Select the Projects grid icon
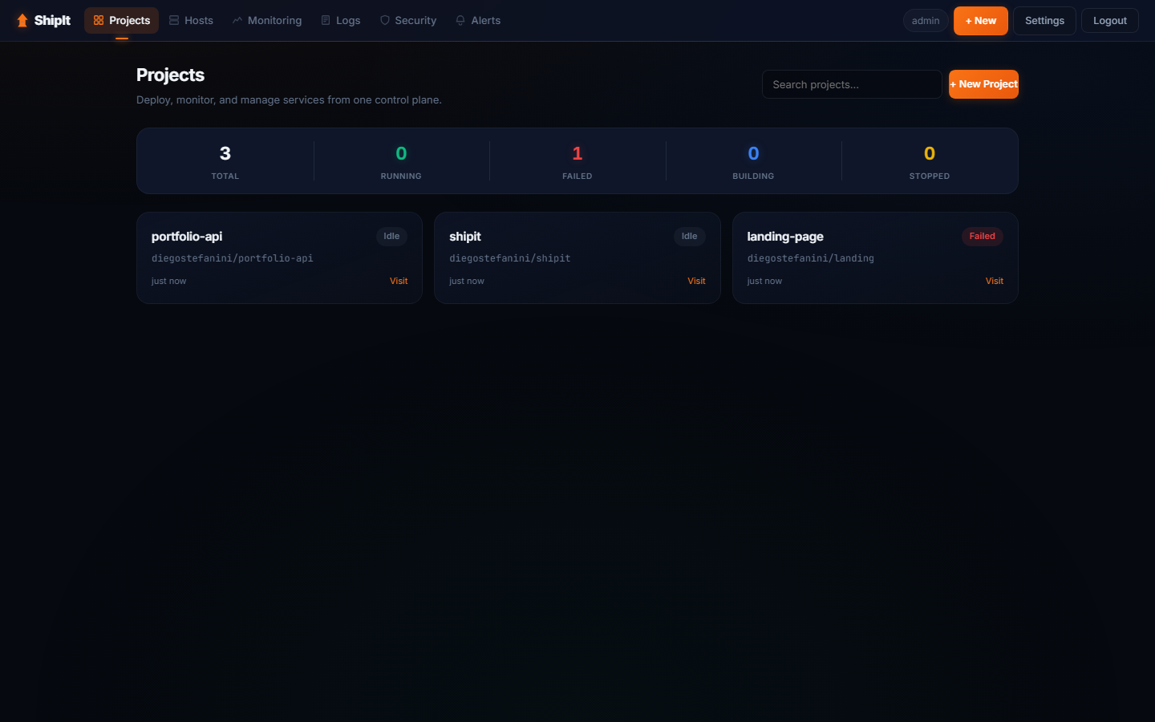The image size is (1155, 722). (x=98, y=20)
